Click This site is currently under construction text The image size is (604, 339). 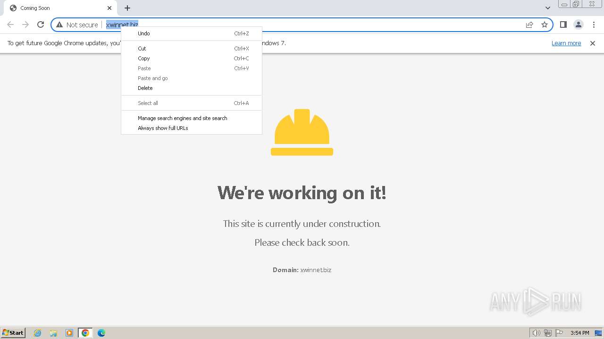tap(302, 224)
